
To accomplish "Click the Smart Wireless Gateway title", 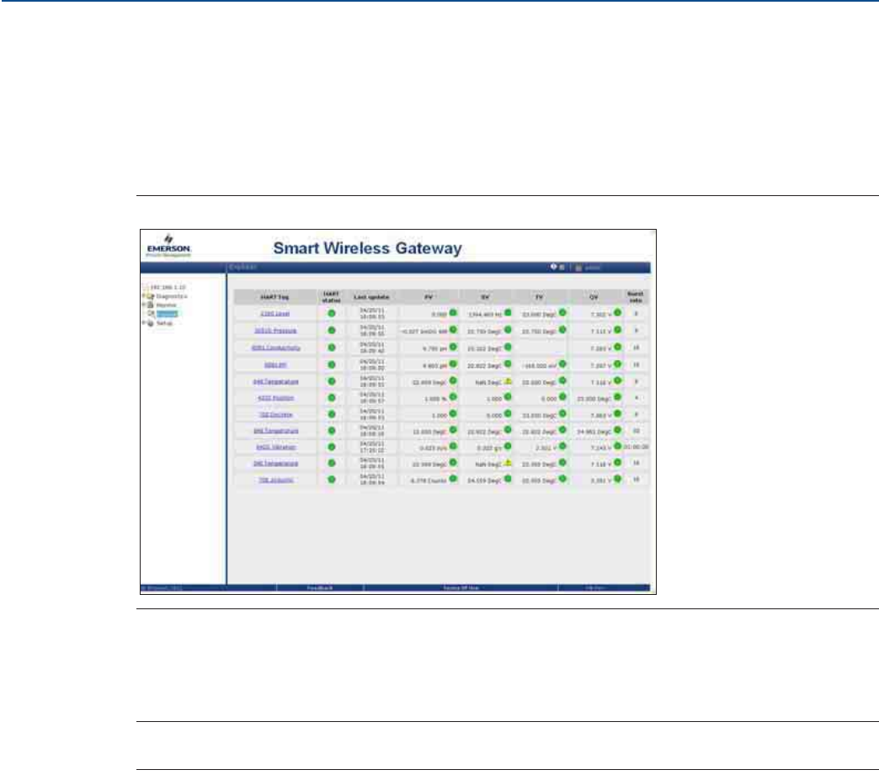I will [367, 248].
